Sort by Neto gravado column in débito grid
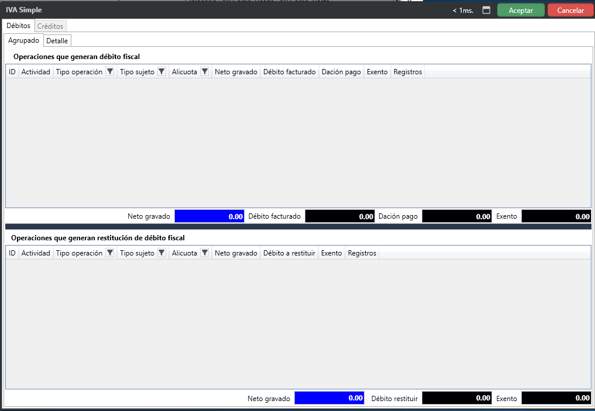595x411 pixels. (236, 72)
